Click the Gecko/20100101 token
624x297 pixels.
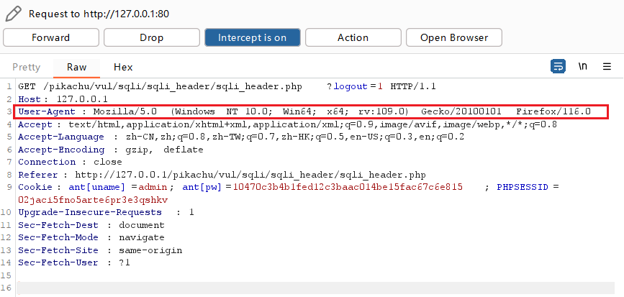click(461, 111)
